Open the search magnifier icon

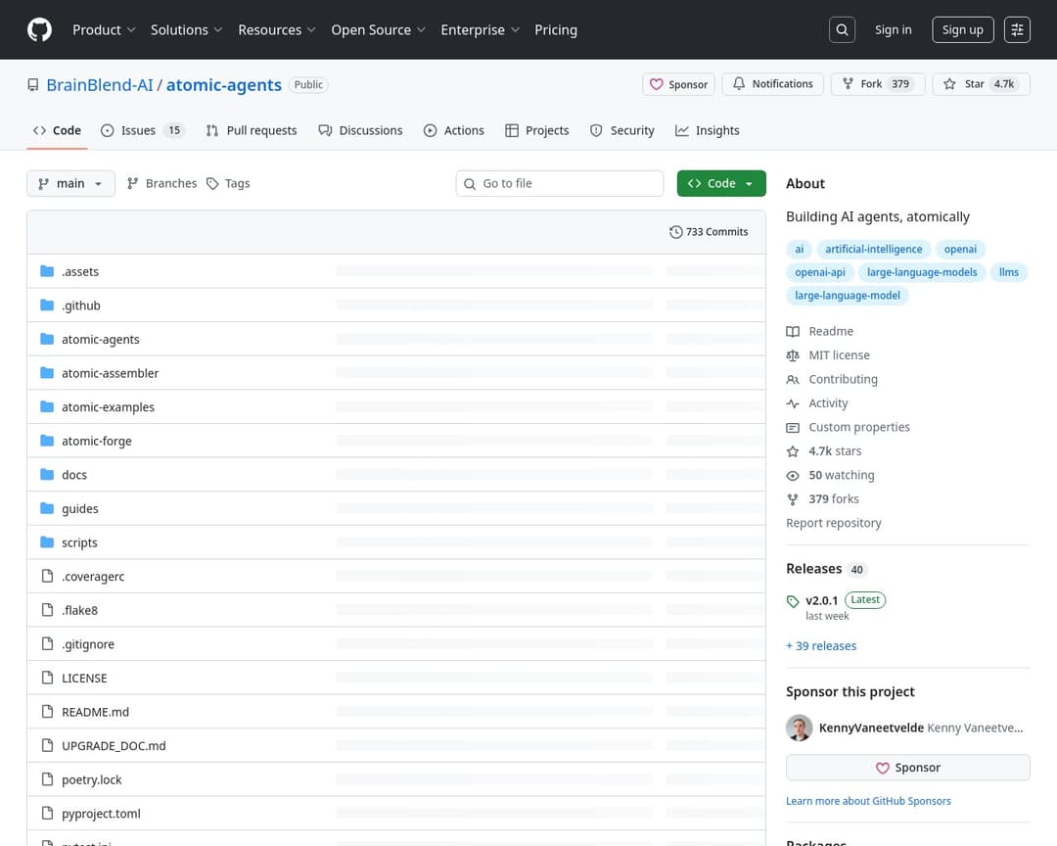coord(842,29)
